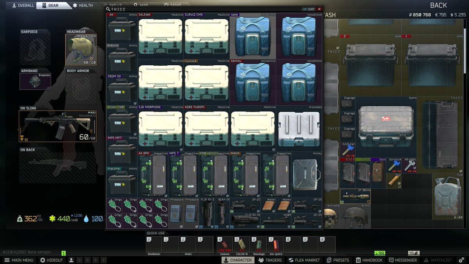469x264 pixels.
Task: Select the M4A1 rifle on sling
Action: point(57,126)
